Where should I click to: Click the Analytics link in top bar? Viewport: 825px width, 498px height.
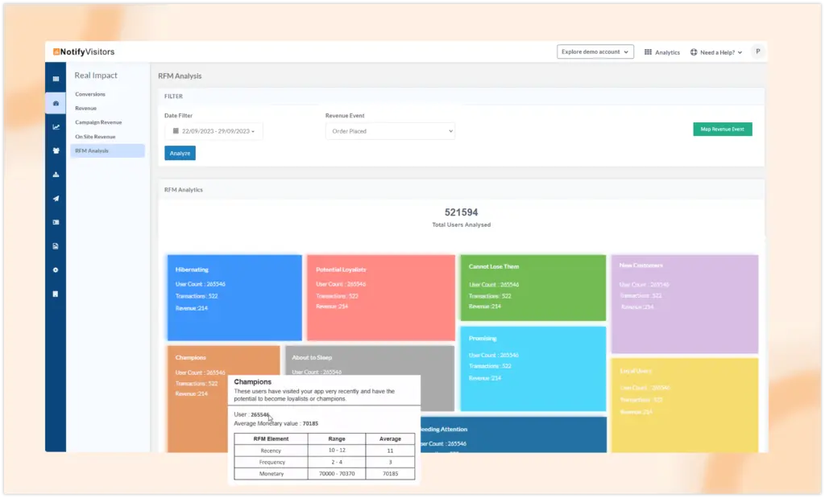click(662, 52)
